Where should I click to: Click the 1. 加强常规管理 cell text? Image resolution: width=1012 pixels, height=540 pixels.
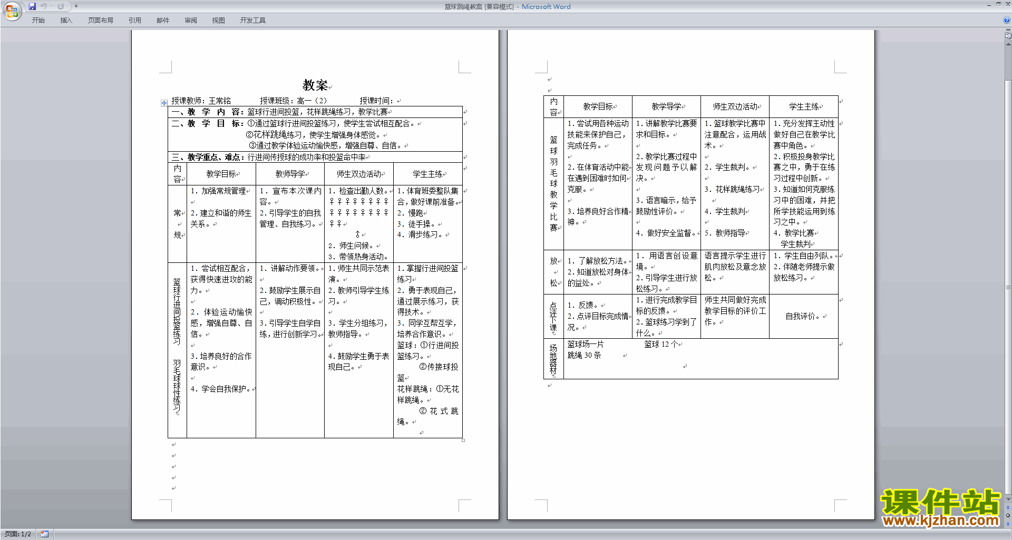[218, 191]
